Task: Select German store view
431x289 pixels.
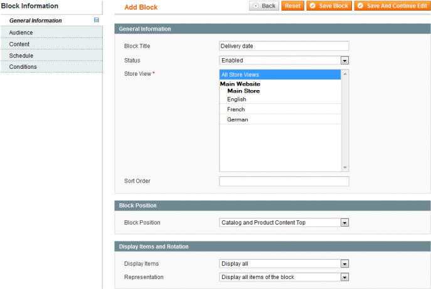Action: pyautogui.click(x=280, y=119)
